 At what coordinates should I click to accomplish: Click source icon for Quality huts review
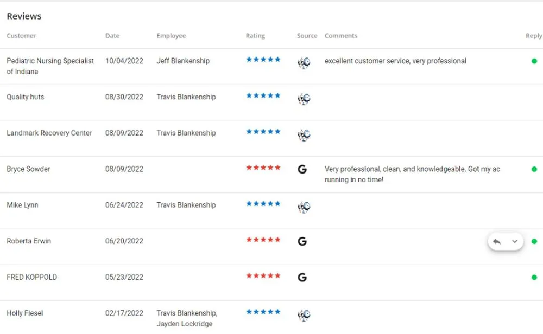pos(304,99)
